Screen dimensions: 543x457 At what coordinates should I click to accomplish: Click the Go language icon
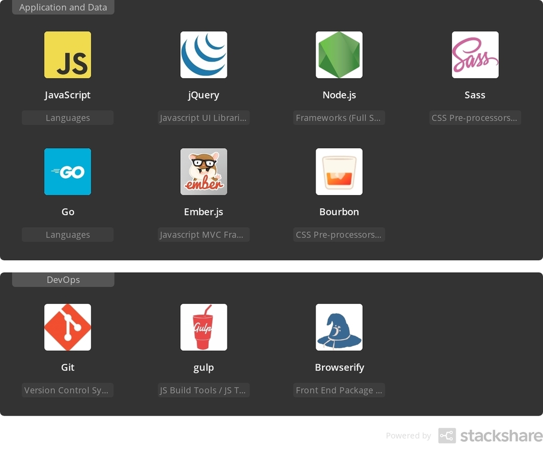click(x=67, y=172)
